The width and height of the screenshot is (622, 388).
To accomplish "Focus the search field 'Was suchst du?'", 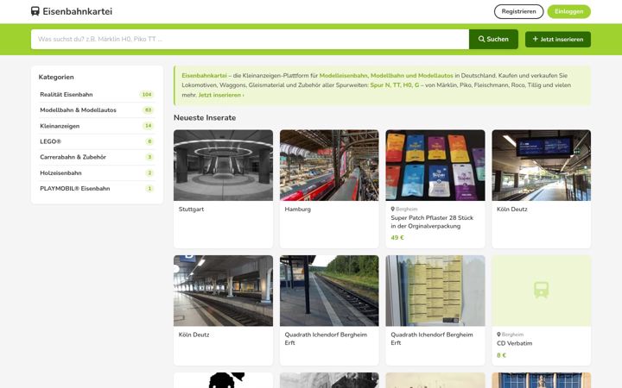I will coord(250,39).
